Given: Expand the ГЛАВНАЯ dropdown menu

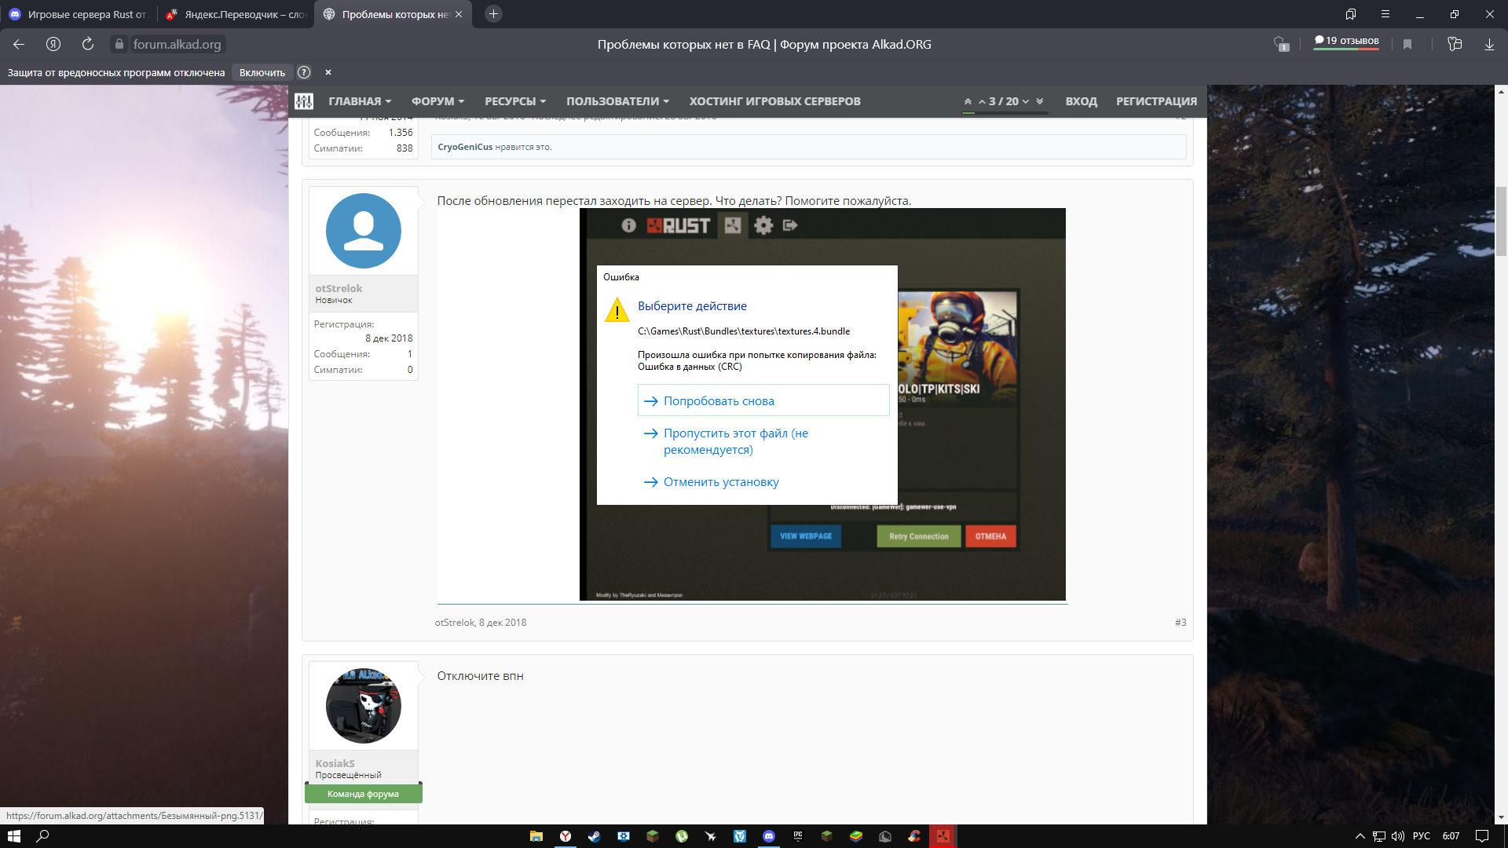Looking at the screenshot, I should 360,101.
